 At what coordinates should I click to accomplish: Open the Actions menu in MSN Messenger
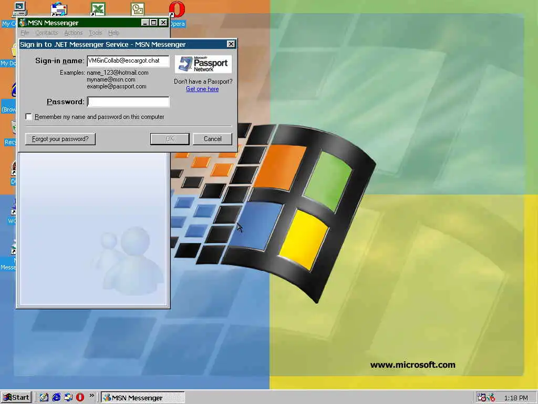(74, 33)
